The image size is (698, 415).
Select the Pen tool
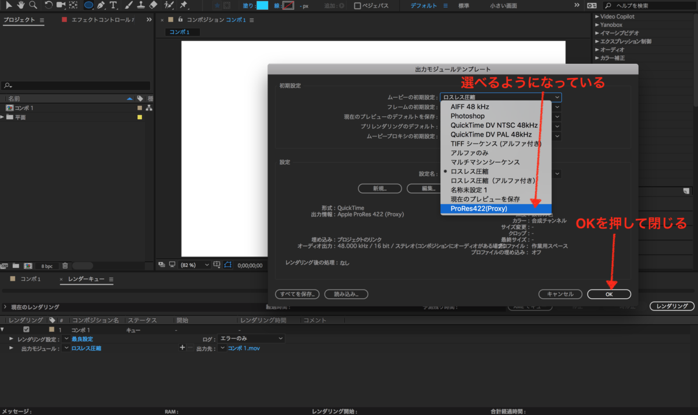click(x=101, y=5)
